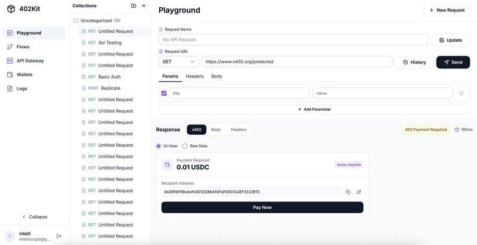
Task: Open the Wallets section in sidebar
Action: [x=24, y=75]
